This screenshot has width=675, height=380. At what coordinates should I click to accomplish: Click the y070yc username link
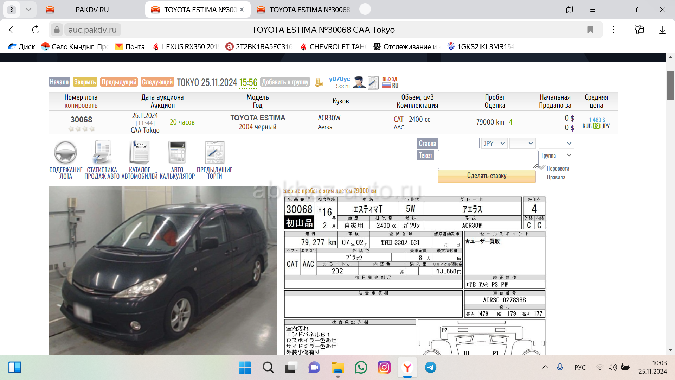pyautogui.click(x=339, y=79)
